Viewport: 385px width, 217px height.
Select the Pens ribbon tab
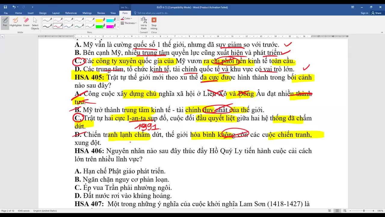tap(125, 13)
